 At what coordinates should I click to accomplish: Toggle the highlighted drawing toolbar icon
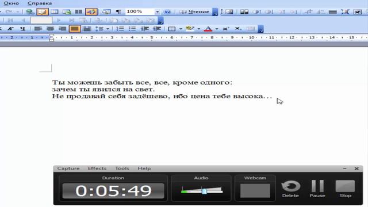tap(91, 11)
